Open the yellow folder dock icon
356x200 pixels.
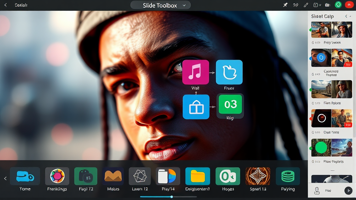tap(197, 176)
